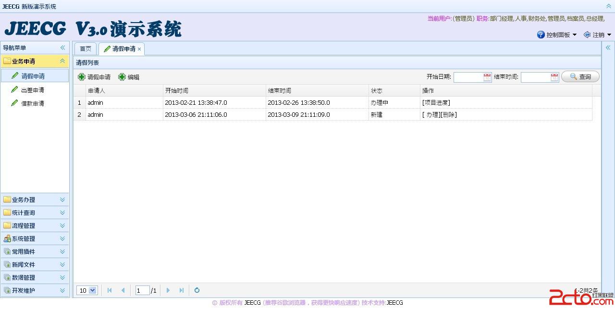Screen dimensions: 615x310
Task: Open 项目进度 link in row 1
Action: click(x=436, y=102)
